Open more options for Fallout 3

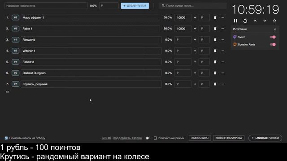click(223, 62)
